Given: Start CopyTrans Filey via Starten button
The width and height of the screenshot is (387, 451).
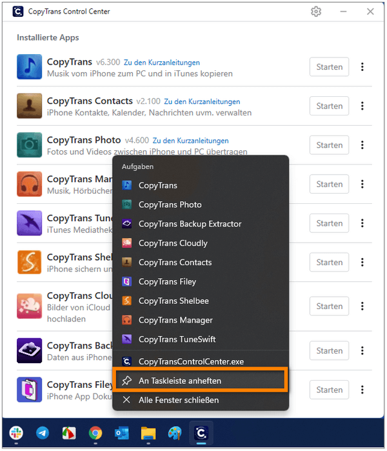Looking at the screenshot, I should tap(329, 390).
